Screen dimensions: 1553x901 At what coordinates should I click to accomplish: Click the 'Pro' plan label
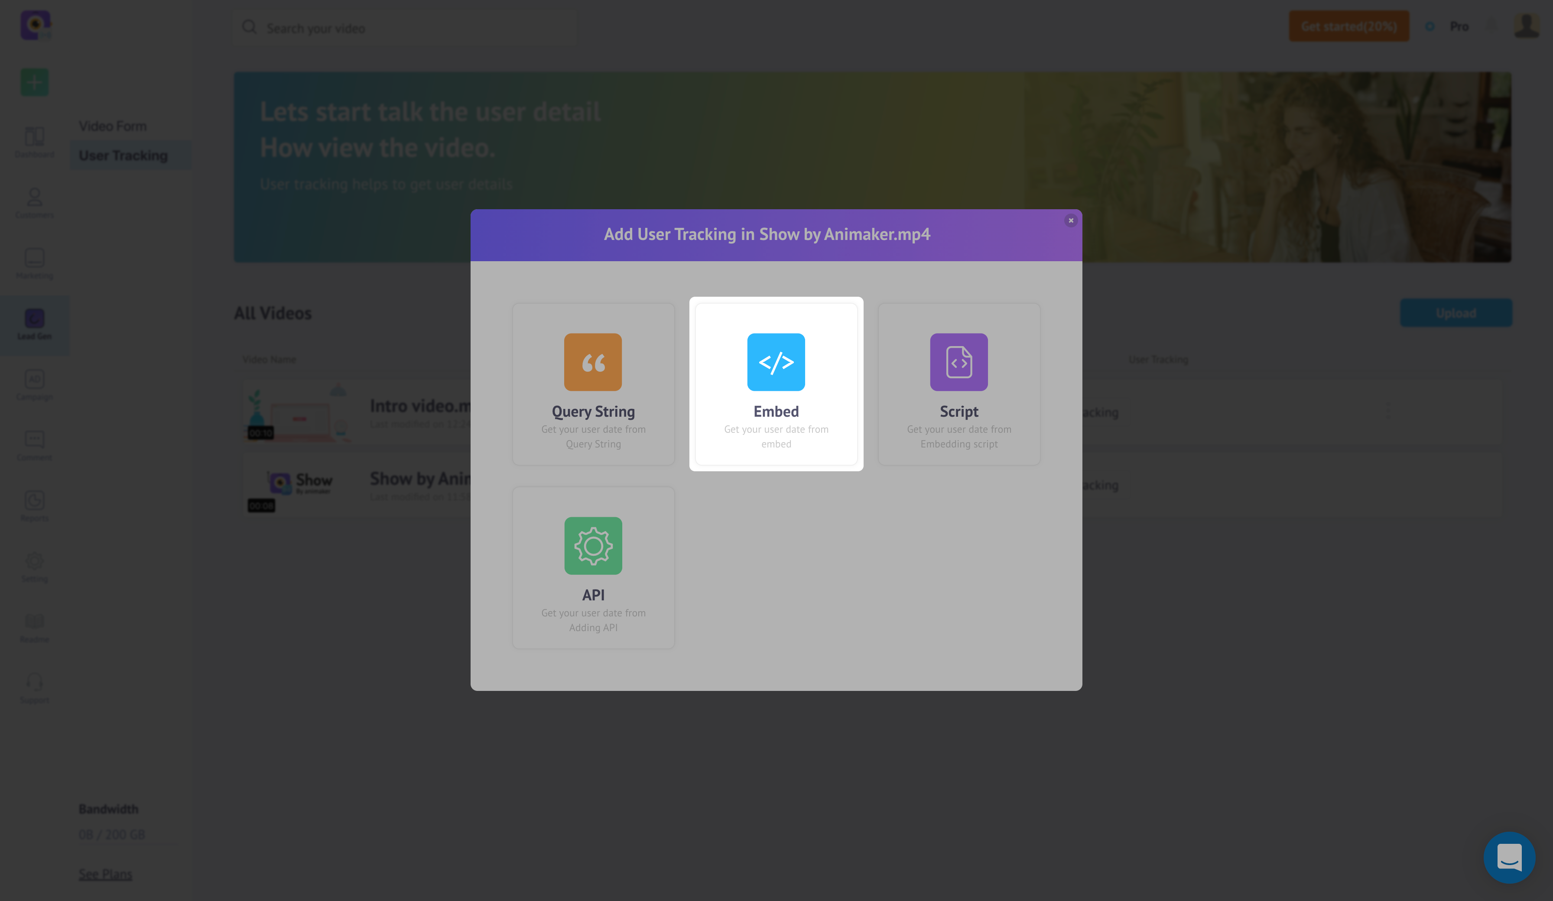tap(1459, 26)
